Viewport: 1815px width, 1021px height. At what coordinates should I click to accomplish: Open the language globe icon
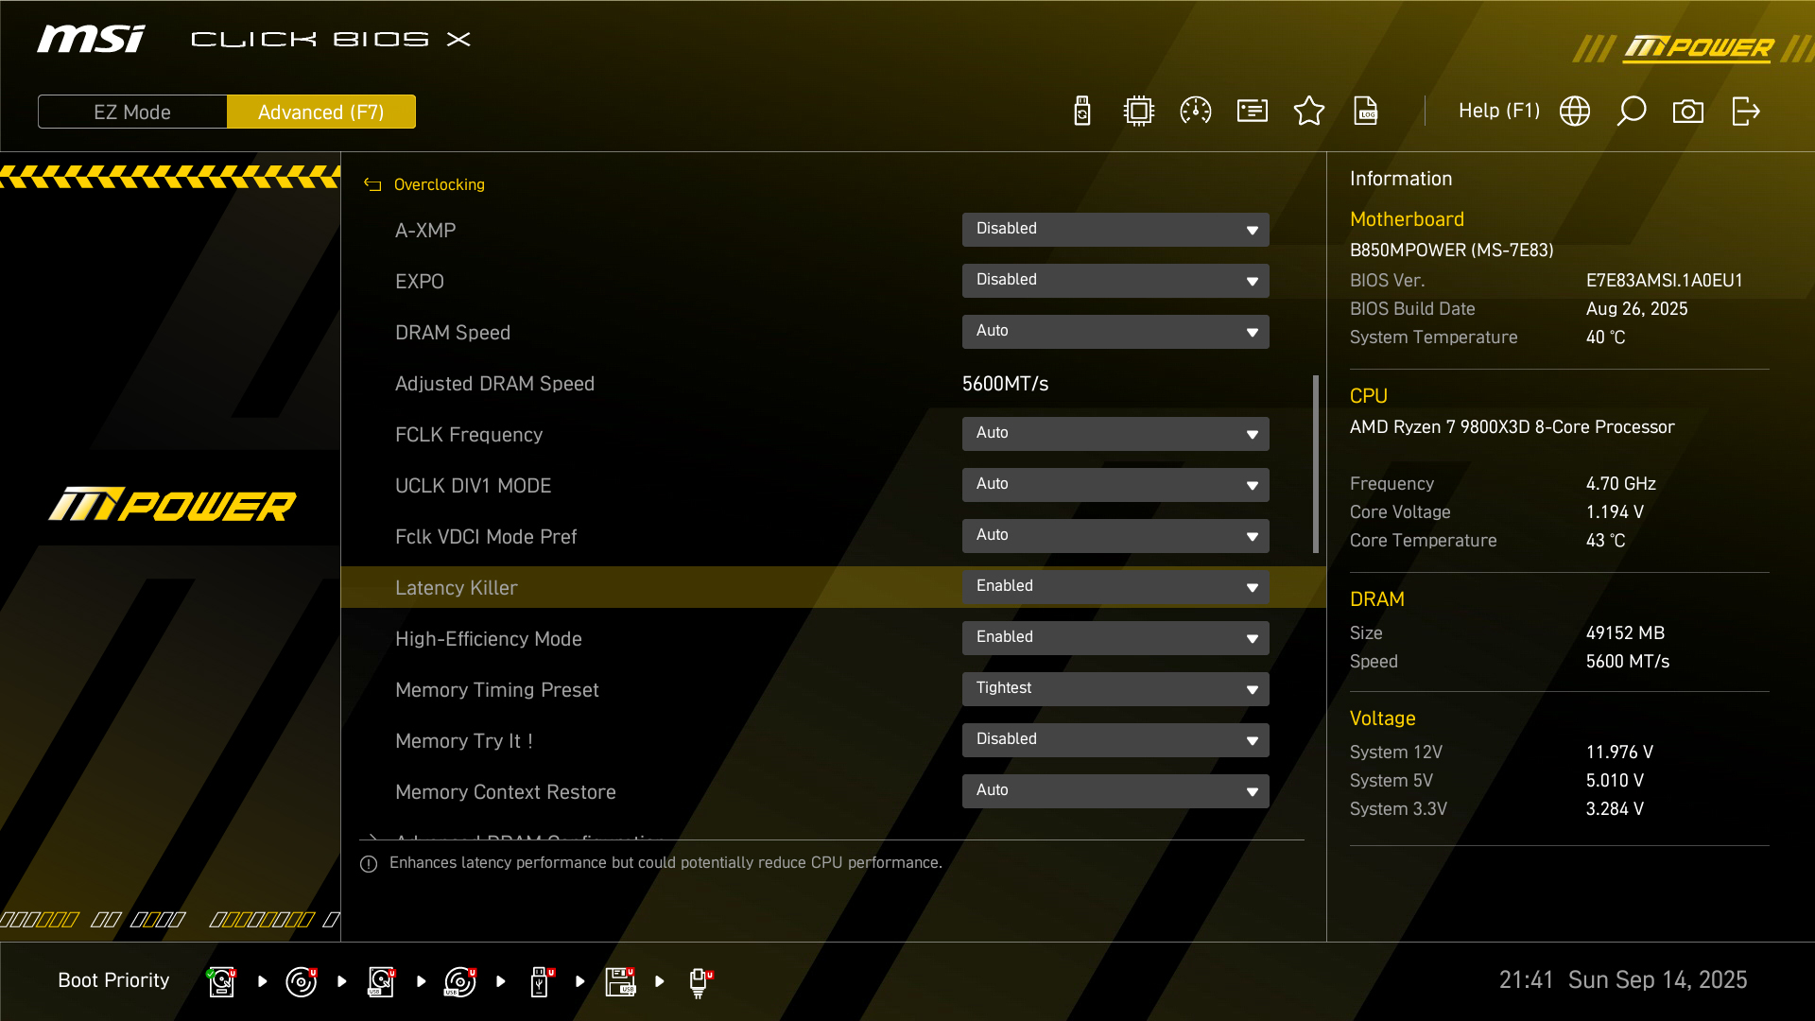1575,112
